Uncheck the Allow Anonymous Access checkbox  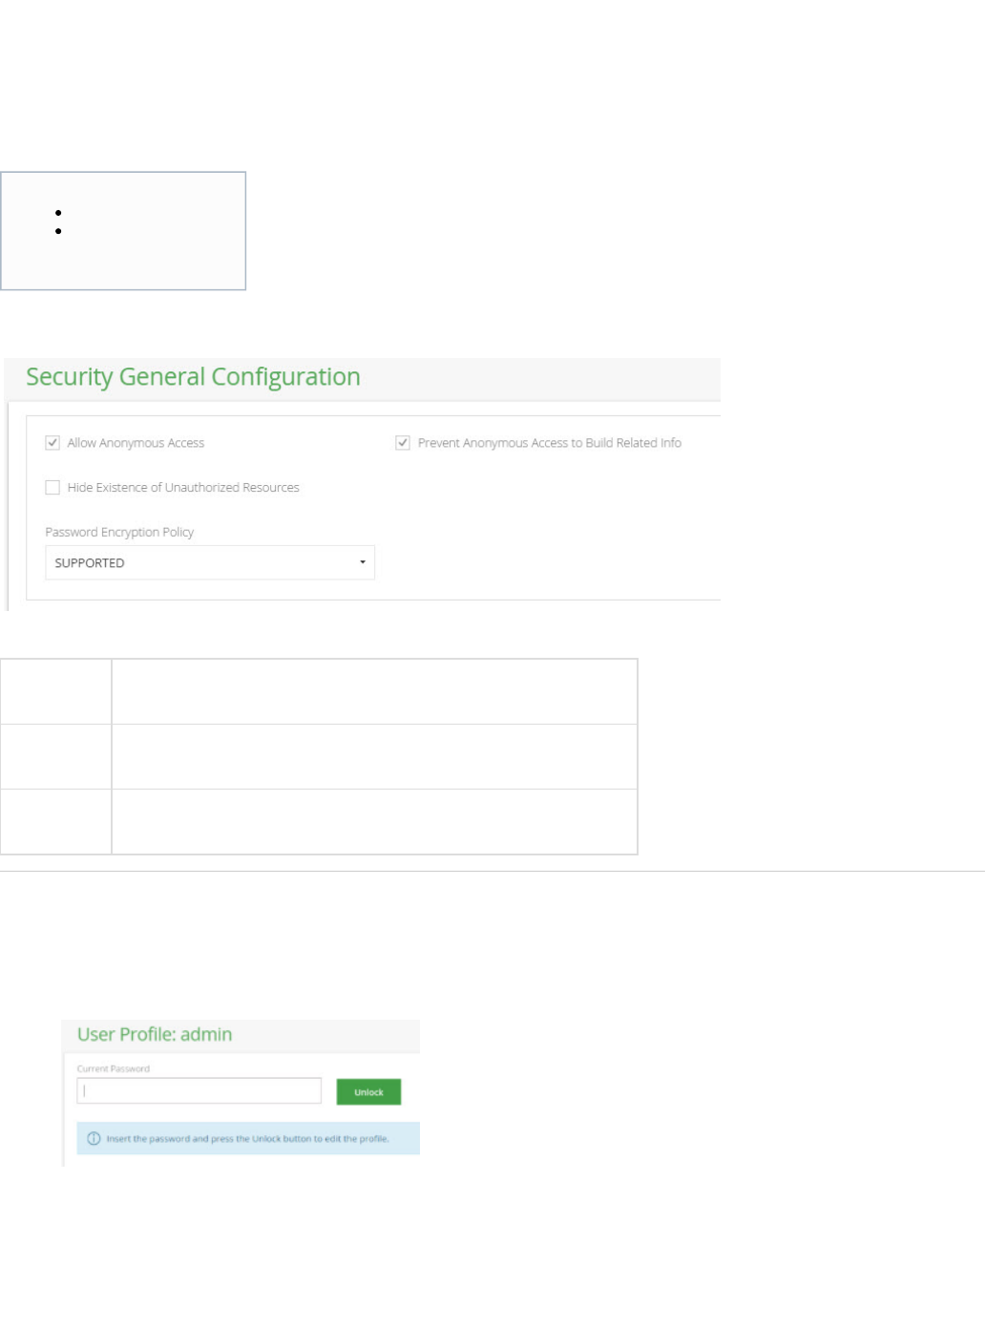pyautogui.click(x=52, y=443)
